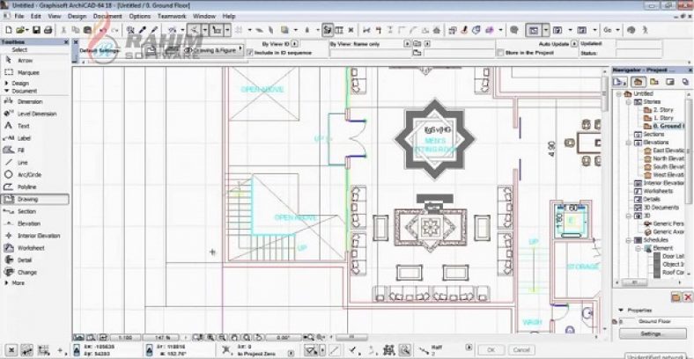Click the walking figure icon in toolbar
The height and width of the screenshot is (359, 694).
tap(645, 30)
